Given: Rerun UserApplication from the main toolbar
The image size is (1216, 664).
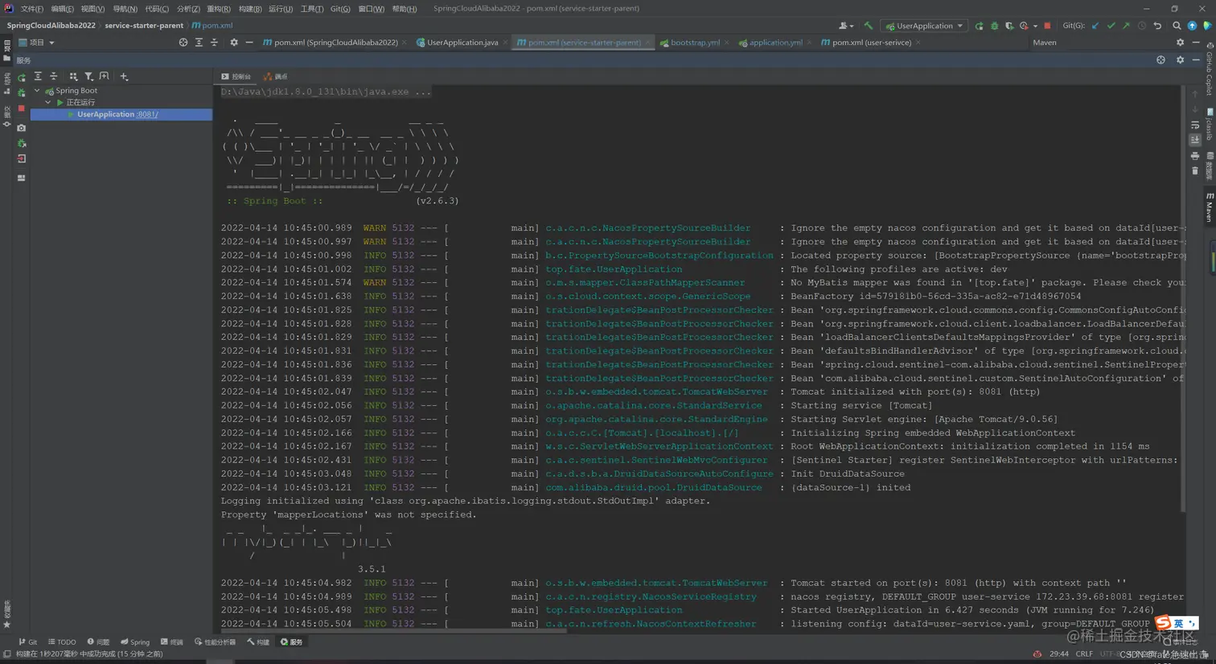Looking at the screenshot, I should (979, 26).
